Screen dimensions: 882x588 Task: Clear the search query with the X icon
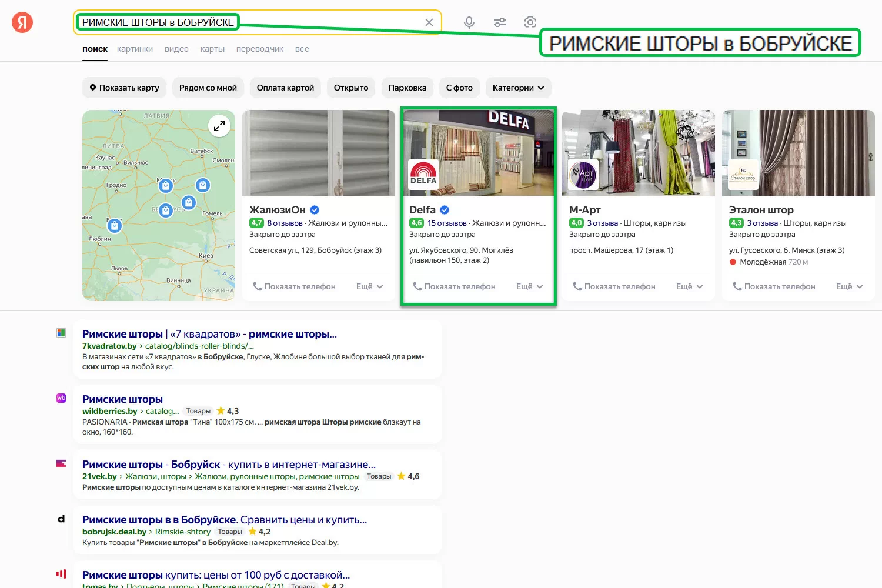[429, 22]
